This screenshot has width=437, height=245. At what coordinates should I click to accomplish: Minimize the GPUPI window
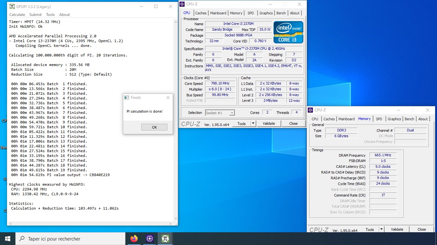141,6
